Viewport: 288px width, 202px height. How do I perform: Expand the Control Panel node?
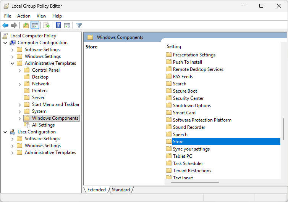[19, 71]
